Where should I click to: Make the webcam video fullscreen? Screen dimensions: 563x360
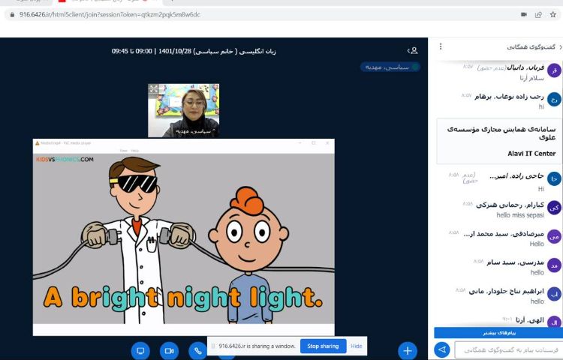coord(154,89)
